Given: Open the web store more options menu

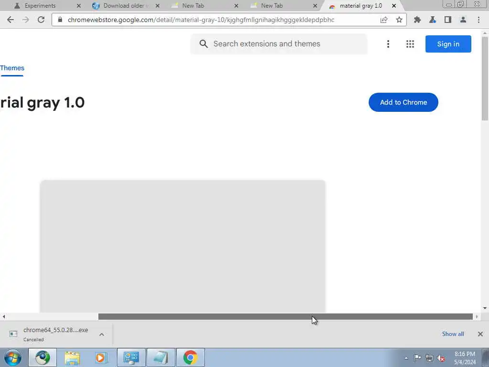Looking at the screenshot, I should coord(388,44).
